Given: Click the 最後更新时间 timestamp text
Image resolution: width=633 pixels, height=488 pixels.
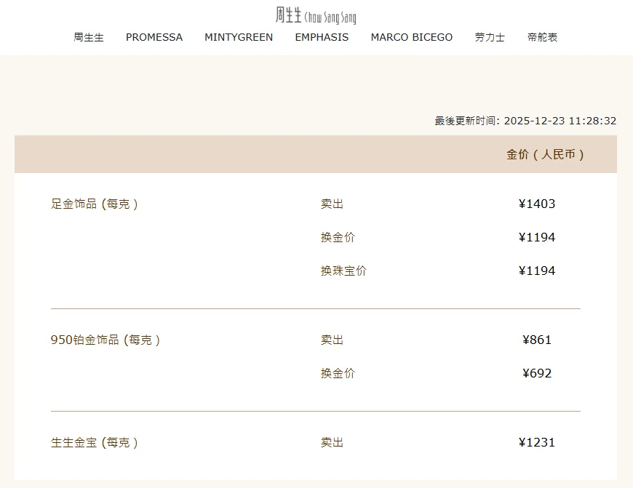Looking at the screenshot, I should pyautogui.click(x=525, y=121).
